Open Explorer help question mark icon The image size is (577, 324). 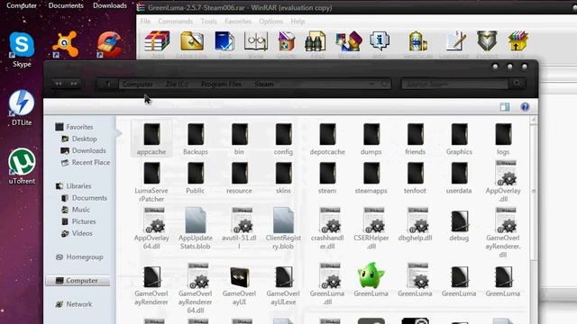tap(525, 107)
